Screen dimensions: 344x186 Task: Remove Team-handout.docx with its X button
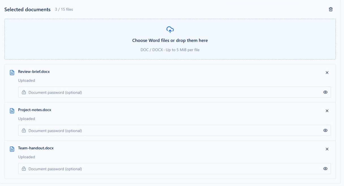(x=327, y=149)
